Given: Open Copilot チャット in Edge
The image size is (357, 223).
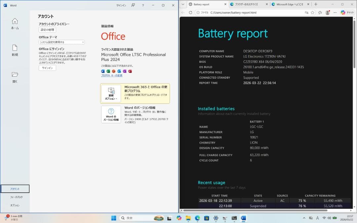Looking at the screenshot, I should pos(347,13).
